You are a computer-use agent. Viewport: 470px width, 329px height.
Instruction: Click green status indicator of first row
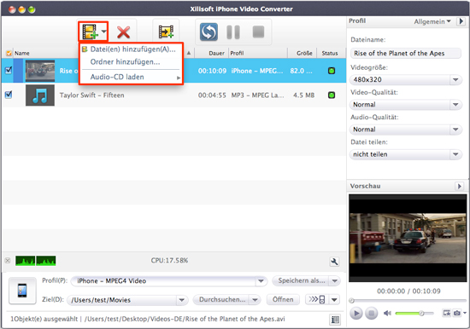point(332,71)
